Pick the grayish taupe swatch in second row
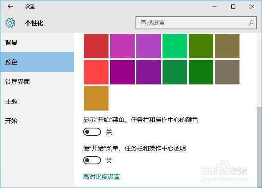 tap(227, 72)
